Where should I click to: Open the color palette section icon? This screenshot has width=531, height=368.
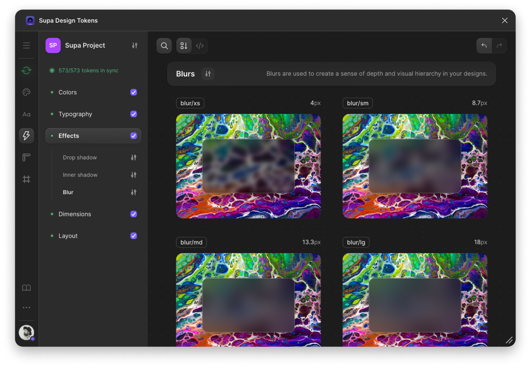(26, 92)
